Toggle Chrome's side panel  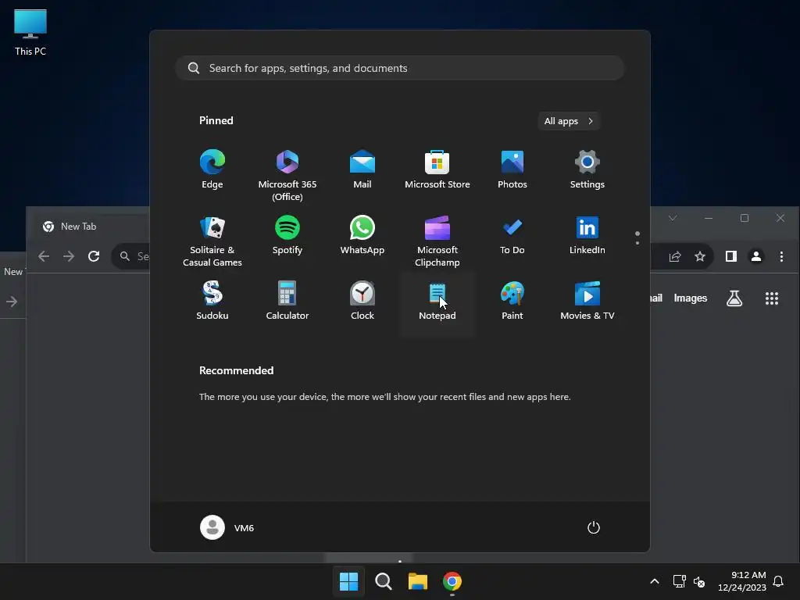pyautogui.click(x=731, y=256)
